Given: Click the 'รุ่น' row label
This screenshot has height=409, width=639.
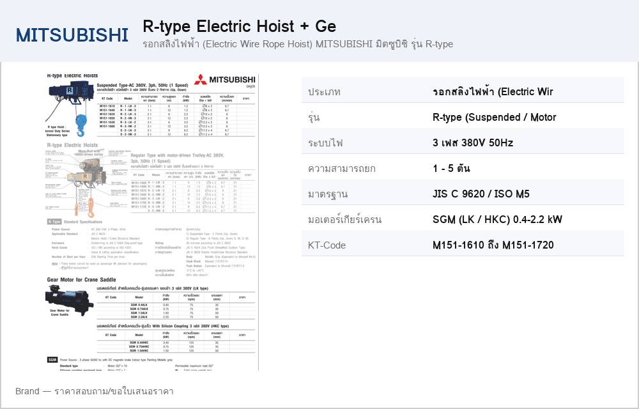Looking at the screenshot, I should pos(314,118).
